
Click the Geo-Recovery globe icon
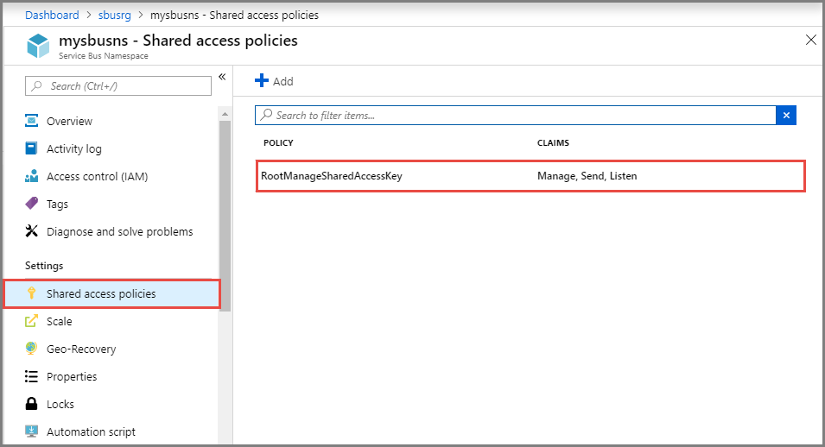32,349
